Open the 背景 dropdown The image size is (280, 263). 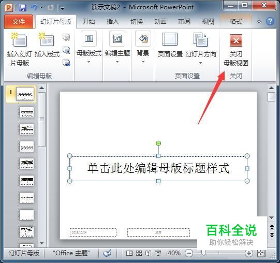coord(143,47)
